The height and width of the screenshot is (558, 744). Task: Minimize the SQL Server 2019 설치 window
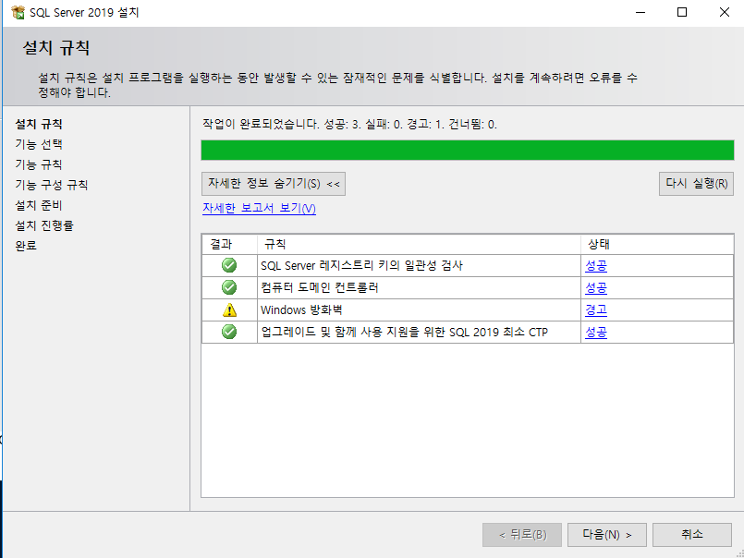click(x=640, y=13)
